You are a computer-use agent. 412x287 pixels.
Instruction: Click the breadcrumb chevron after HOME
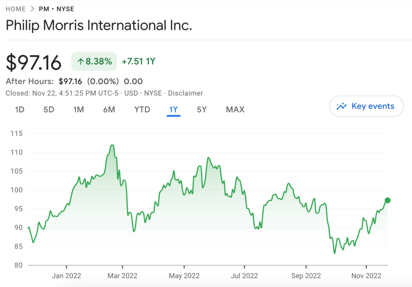[33, 9]
